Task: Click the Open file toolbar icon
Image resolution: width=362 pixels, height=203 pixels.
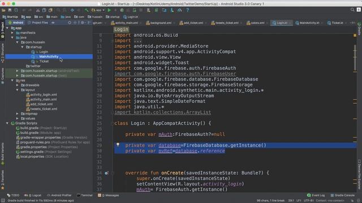Action: 3,10
